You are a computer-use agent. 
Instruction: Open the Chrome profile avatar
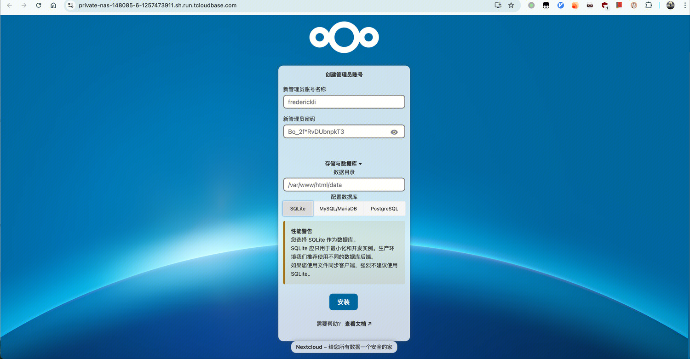[671, 6]
